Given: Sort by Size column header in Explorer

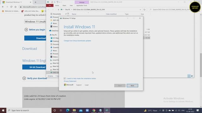Looking at the screenshot, I should (x=142, y=14).
